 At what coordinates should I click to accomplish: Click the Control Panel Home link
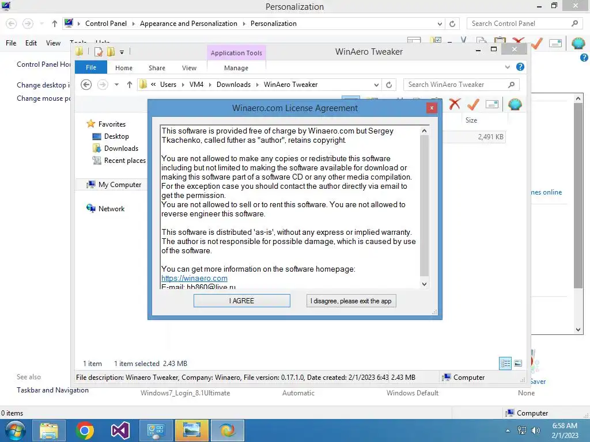(44, 64)
